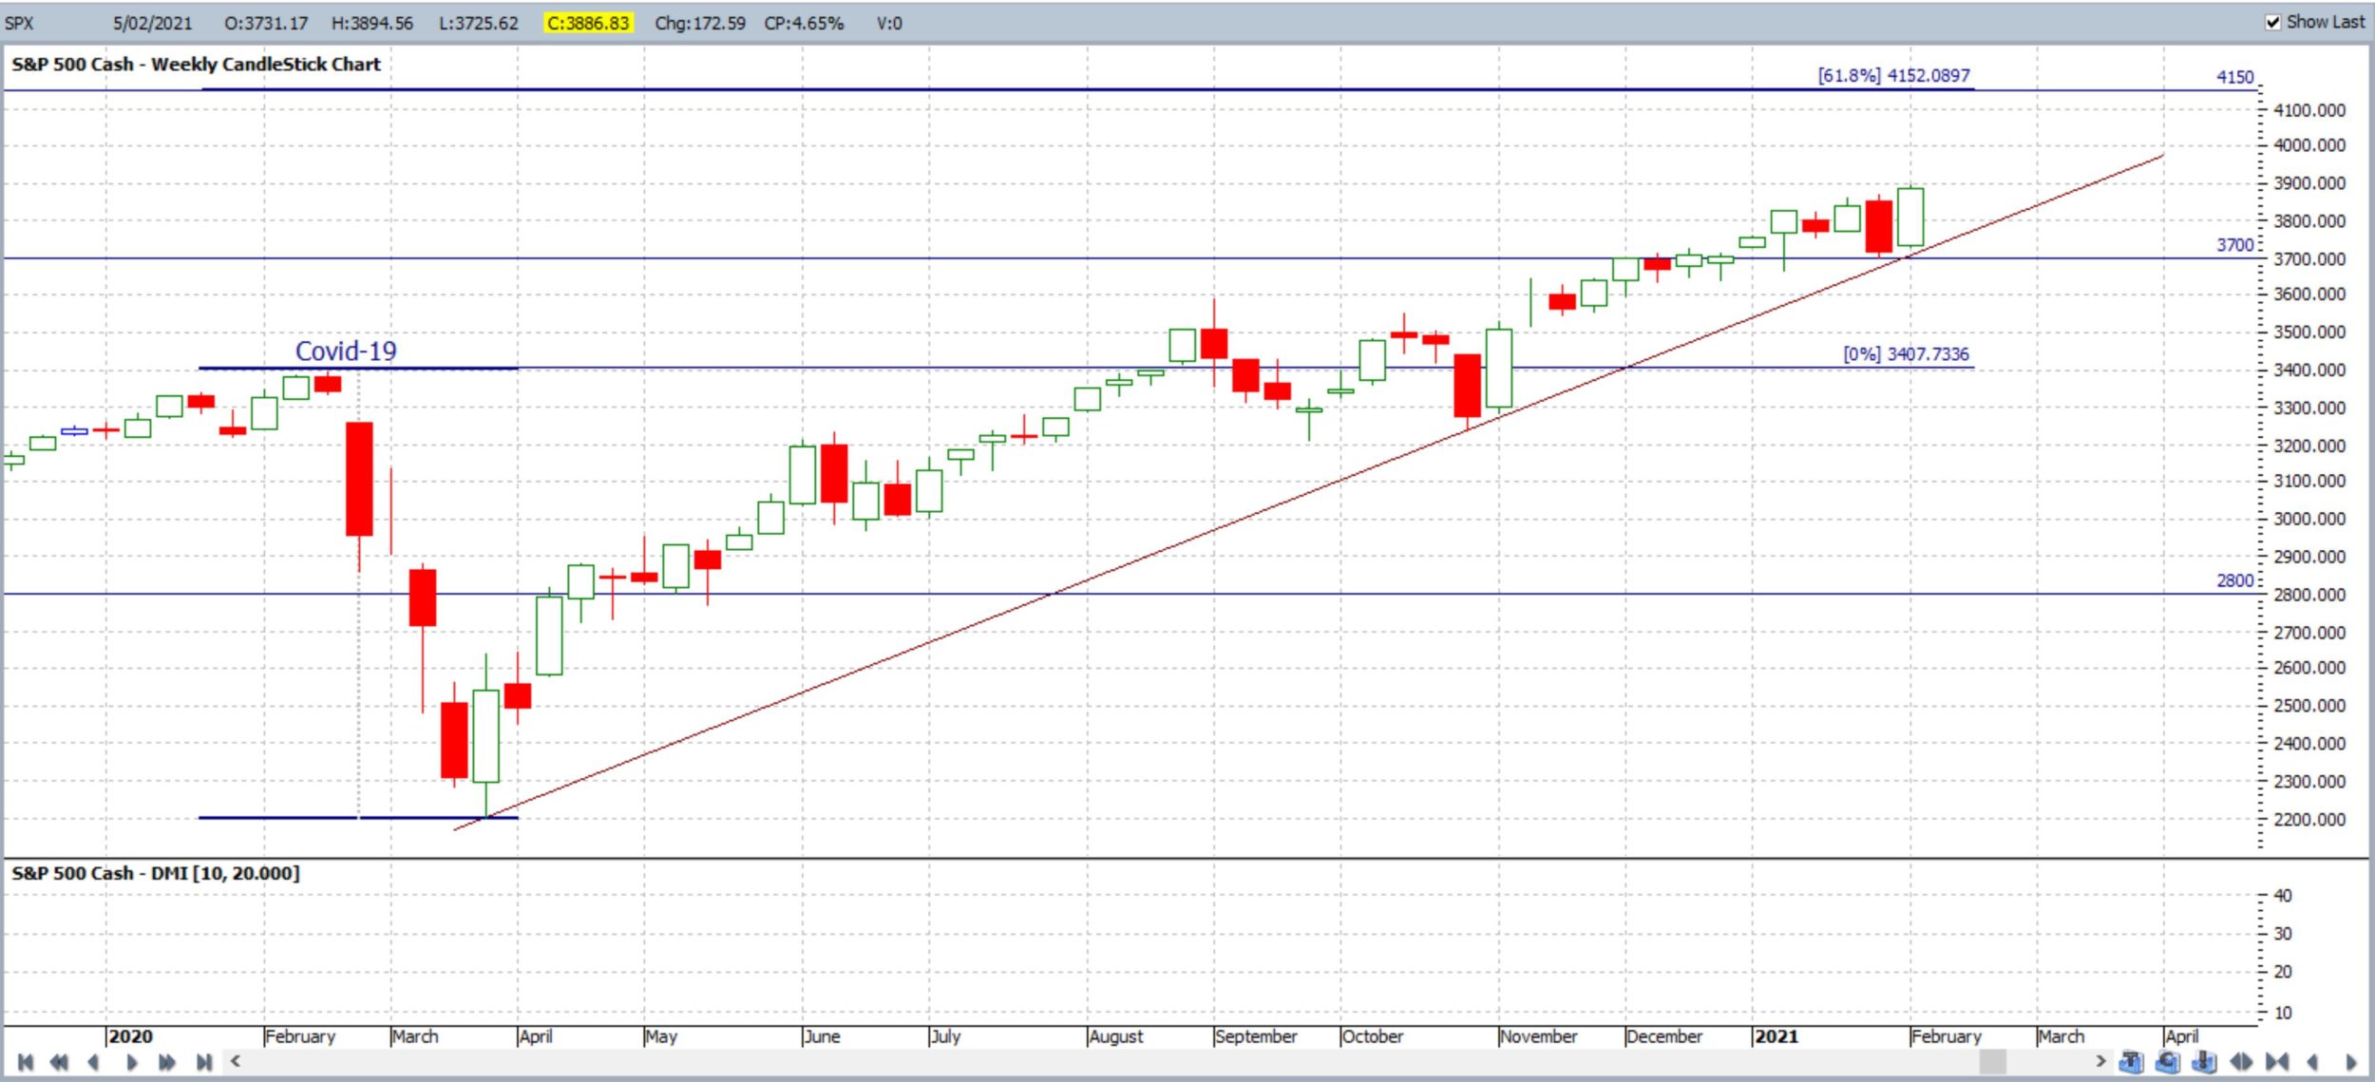
Task: Click the horizontal scrollbar thumb
Action: [1992, 1061]
